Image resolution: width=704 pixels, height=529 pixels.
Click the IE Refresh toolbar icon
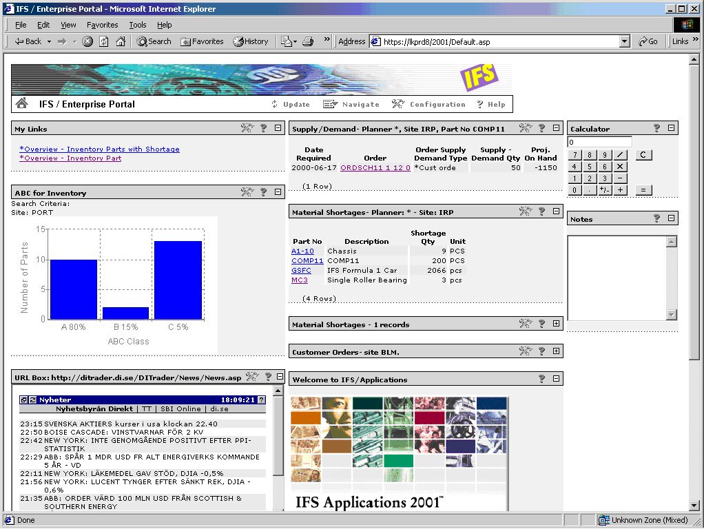[104, 42]
